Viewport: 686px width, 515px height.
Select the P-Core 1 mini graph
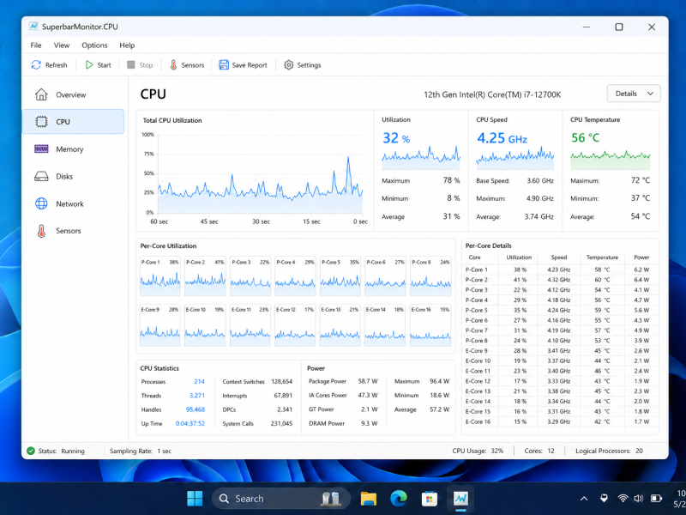tap(159, 276)
